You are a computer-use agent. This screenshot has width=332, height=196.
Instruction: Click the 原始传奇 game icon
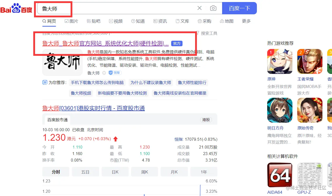coord(310,110)
